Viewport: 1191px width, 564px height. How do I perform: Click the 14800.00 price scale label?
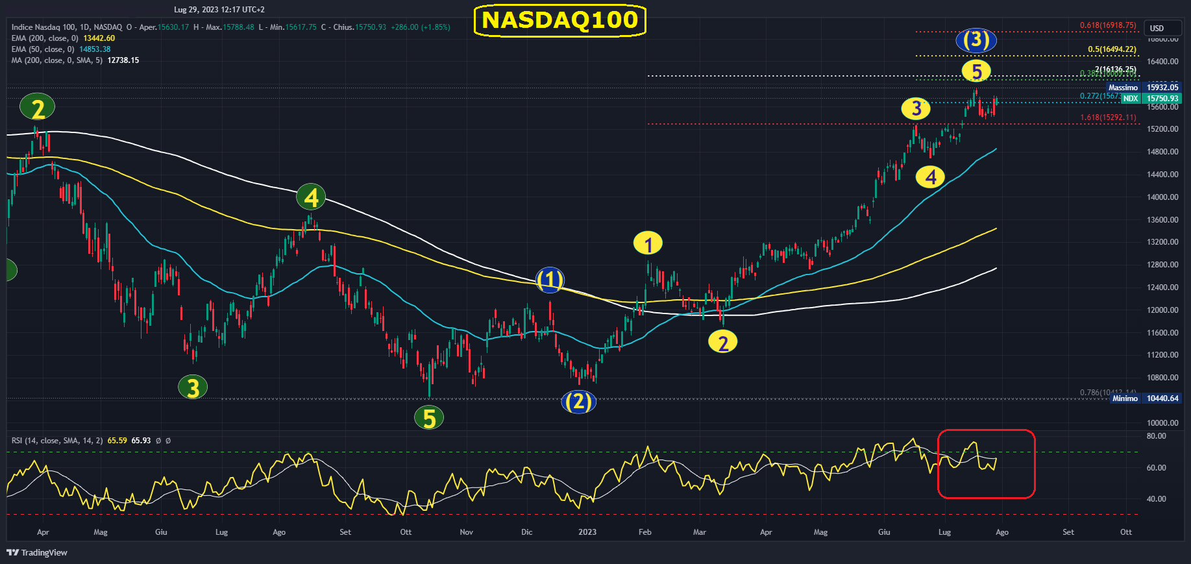tap(1162, 152)
